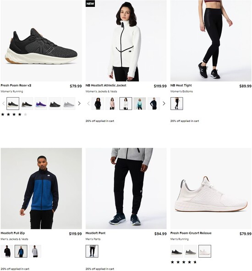Select purple Fresh Foam Roav v2 colorway
This screenshot has width=252, height=271.
41,104
